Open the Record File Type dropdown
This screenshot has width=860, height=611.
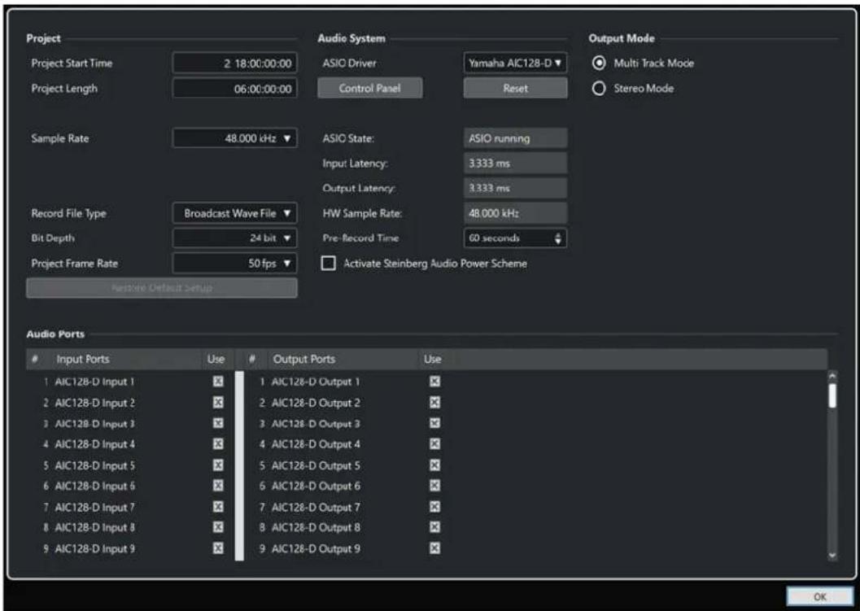235,213
